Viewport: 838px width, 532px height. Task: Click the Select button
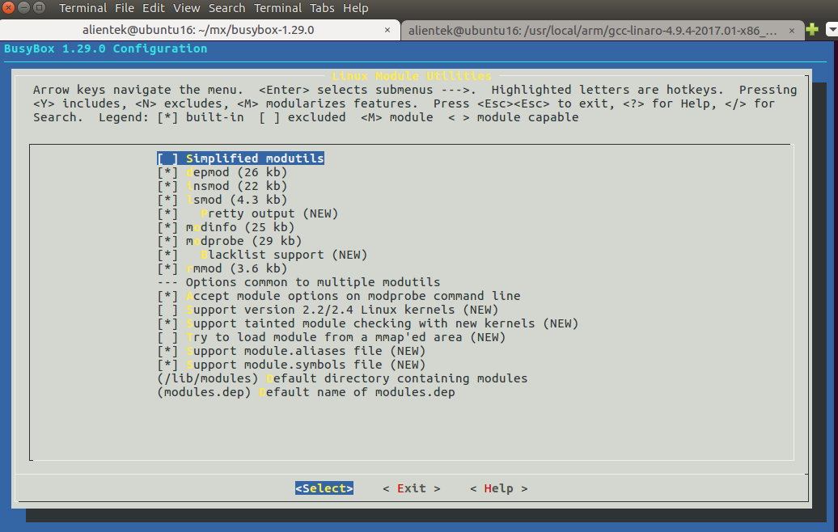tap(324, 488)
